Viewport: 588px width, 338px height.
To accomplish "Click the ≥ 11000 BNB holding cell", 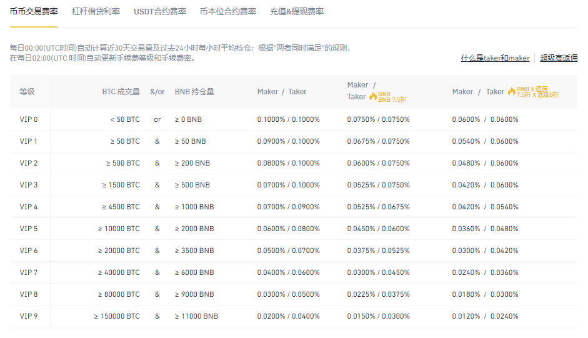I will tap(196, 316).
